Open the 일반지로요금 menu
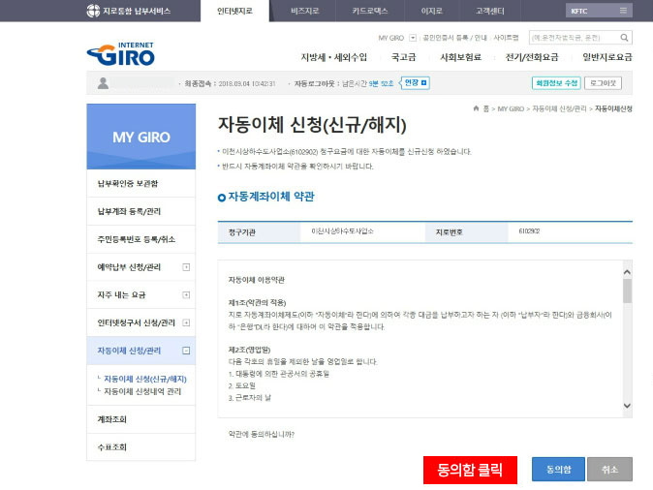Screen dimensions: 653x490 [x=607, y=57]
